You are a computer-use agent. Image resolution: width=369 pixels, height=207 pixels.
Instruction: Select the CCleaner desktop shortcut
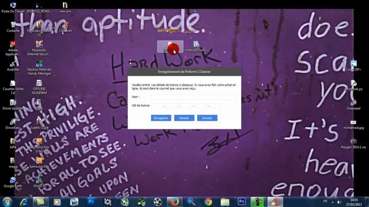click(x=65, y=27)
